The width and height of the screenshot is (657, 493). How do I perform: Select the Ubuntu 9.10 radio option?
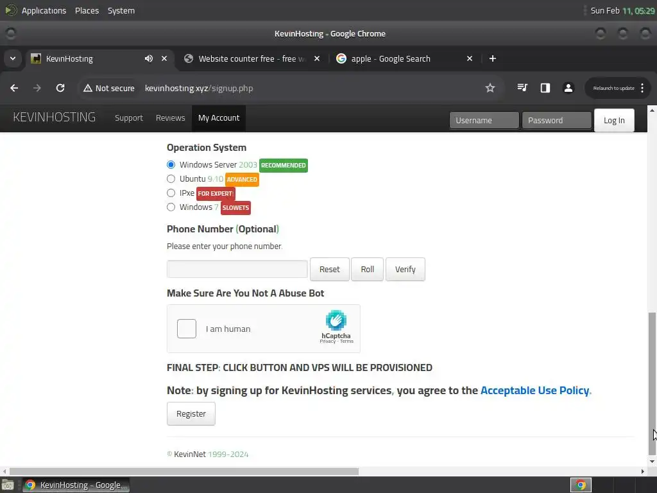171,179
